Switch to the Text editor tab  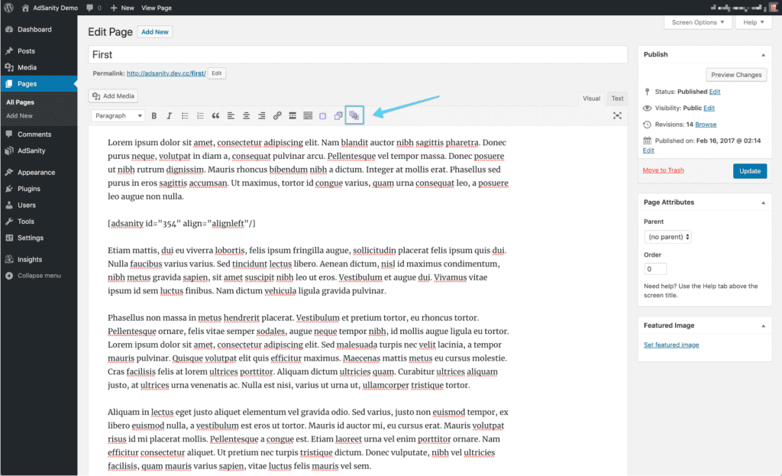[x=617, y=98]
